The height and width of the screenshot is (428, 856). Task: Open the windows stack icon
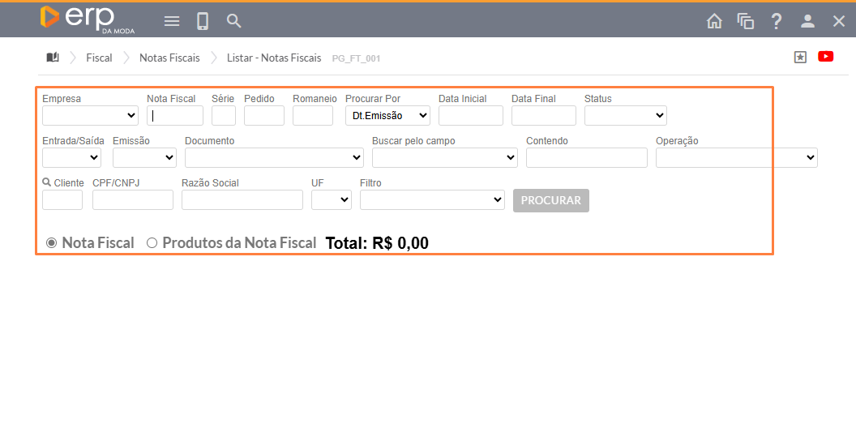[x=745, y=21]
